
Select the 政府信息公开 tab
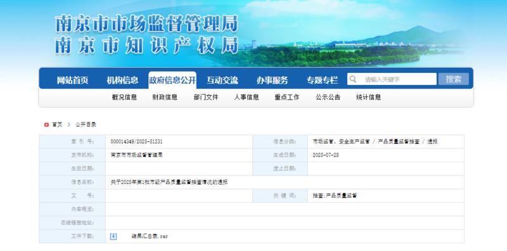172,80
